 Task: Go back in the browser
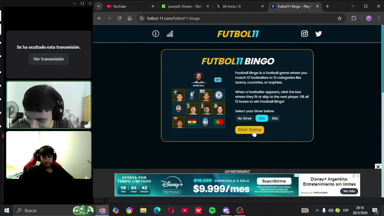tap(99, 18)
